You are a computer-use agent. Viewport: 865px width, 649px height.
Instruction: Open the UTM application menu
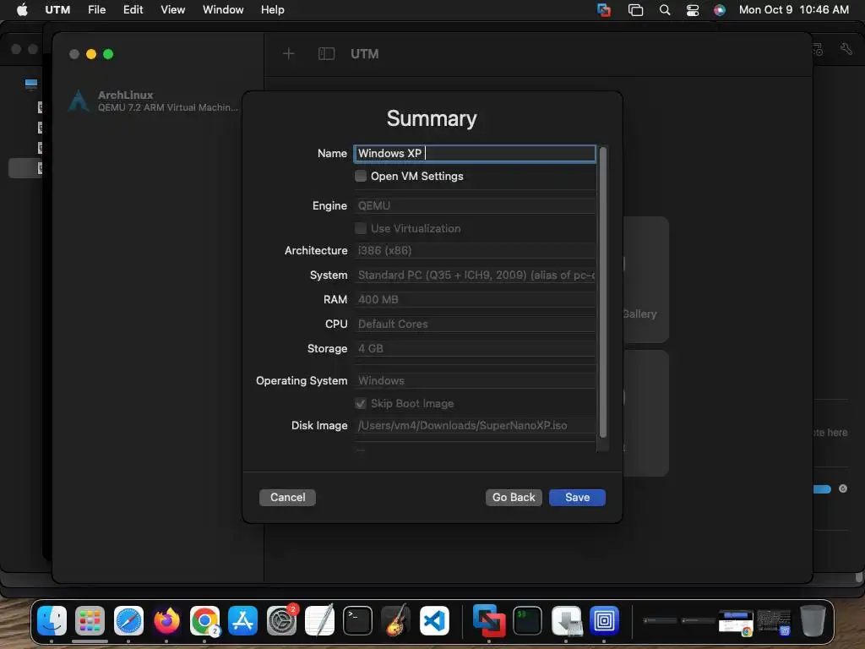tap(57, 10)
